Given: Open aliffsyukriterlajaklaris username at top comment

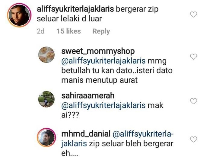Looking at the screenshot, I should click(x=75, y=9).
